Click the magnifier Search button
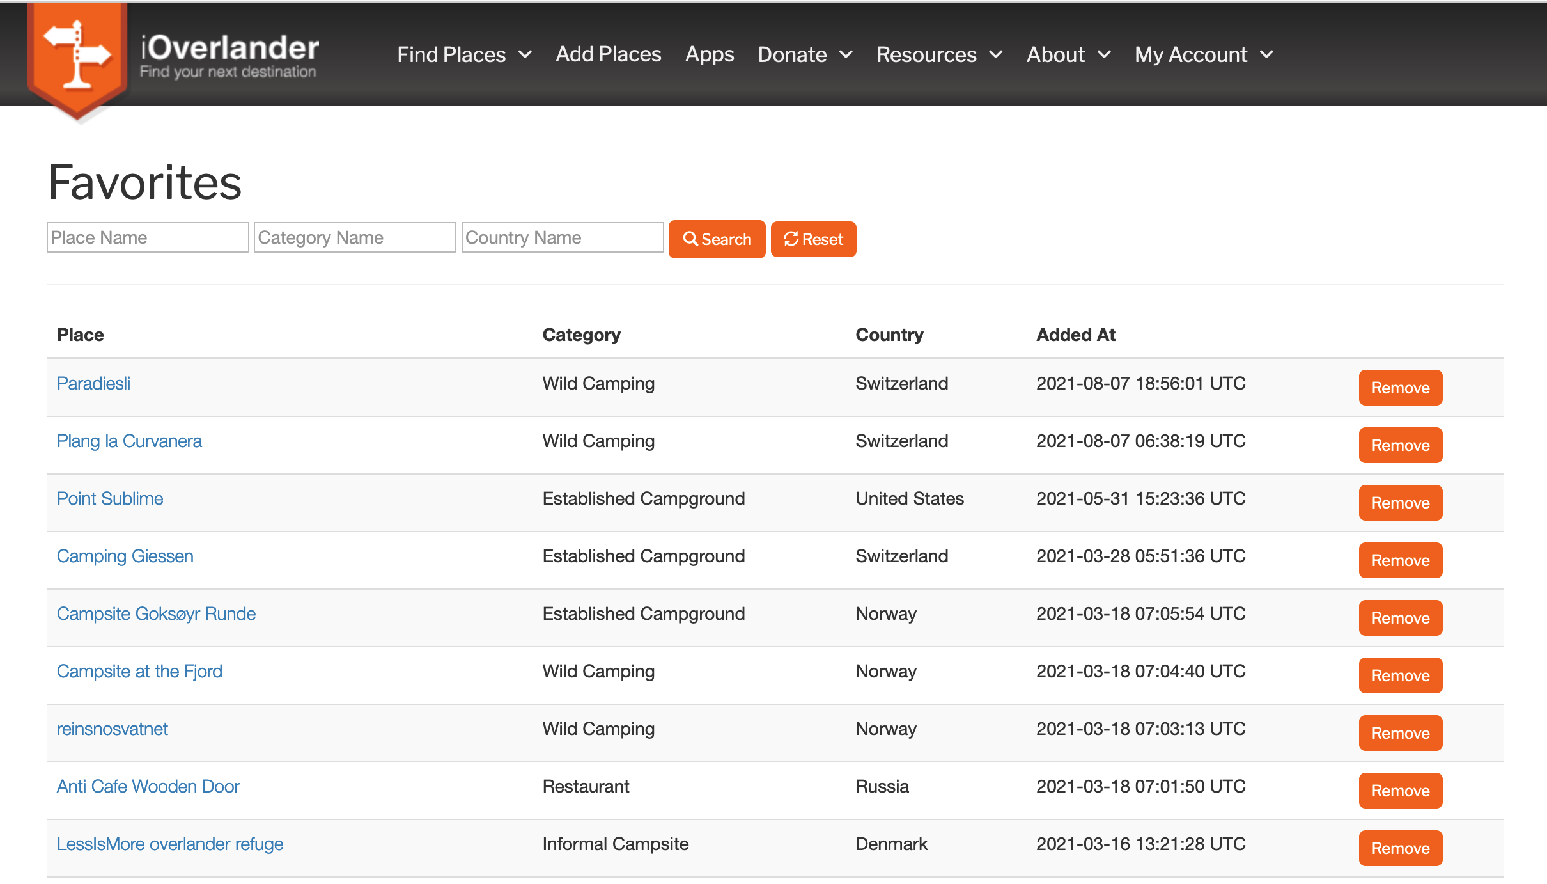 (717, 239)
